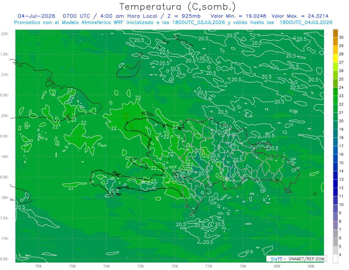Click the "28" label on color scale
Viewport: 349px width, 270px height.
[341, 54]
